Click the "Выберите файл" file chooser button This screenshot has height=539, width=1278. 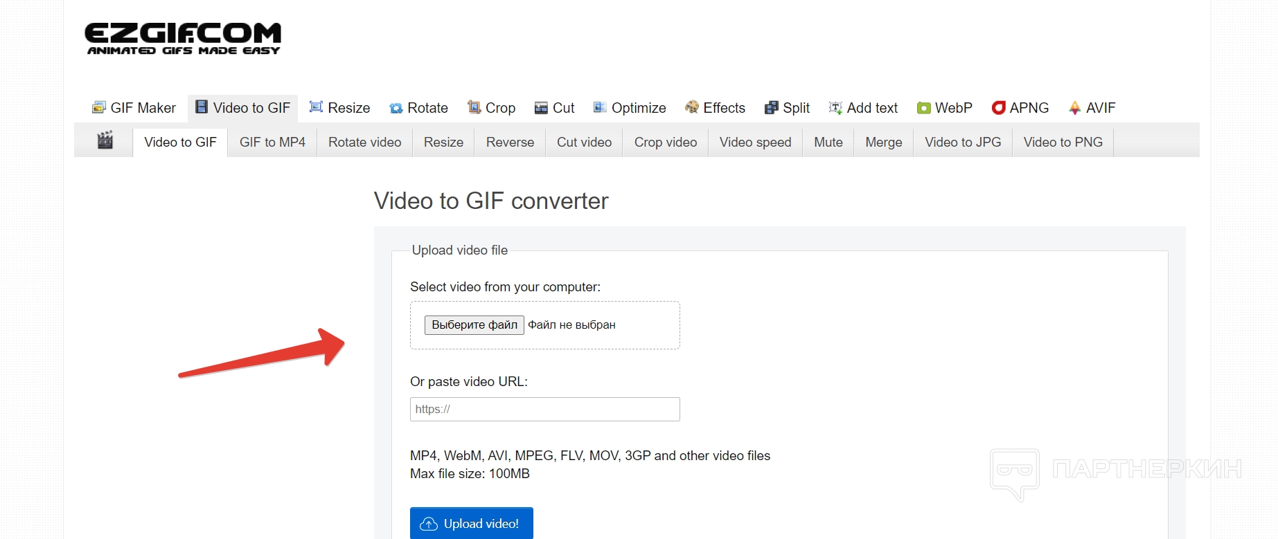474,325
